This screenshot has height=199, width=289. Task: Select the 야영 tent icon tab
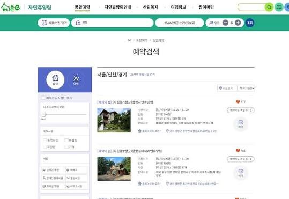pos(76,80)
